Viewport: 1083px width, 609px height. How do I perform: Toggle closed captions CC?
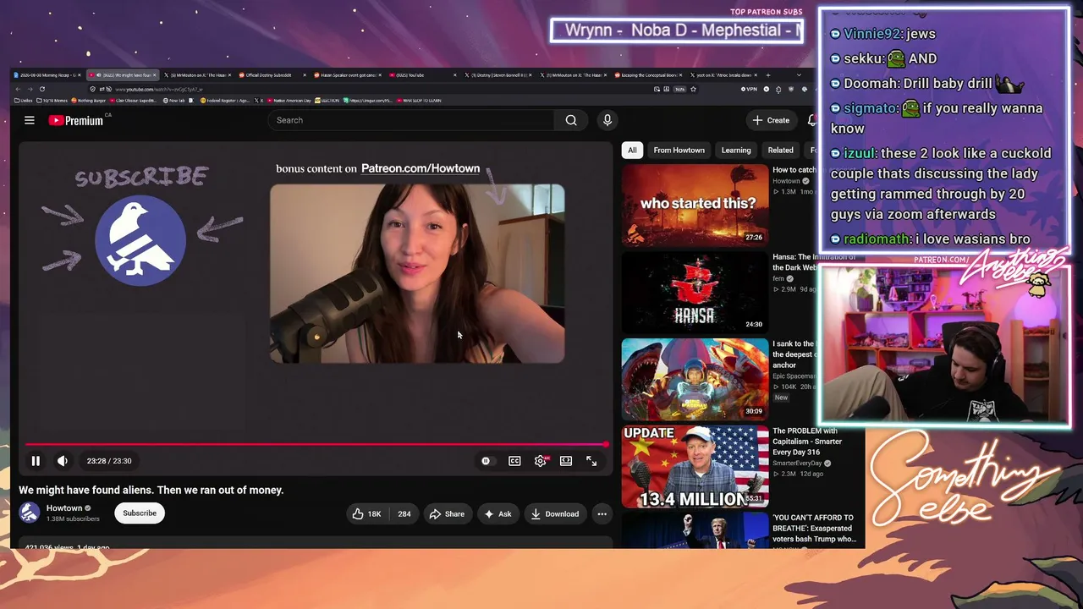click(x=514, y=461)
